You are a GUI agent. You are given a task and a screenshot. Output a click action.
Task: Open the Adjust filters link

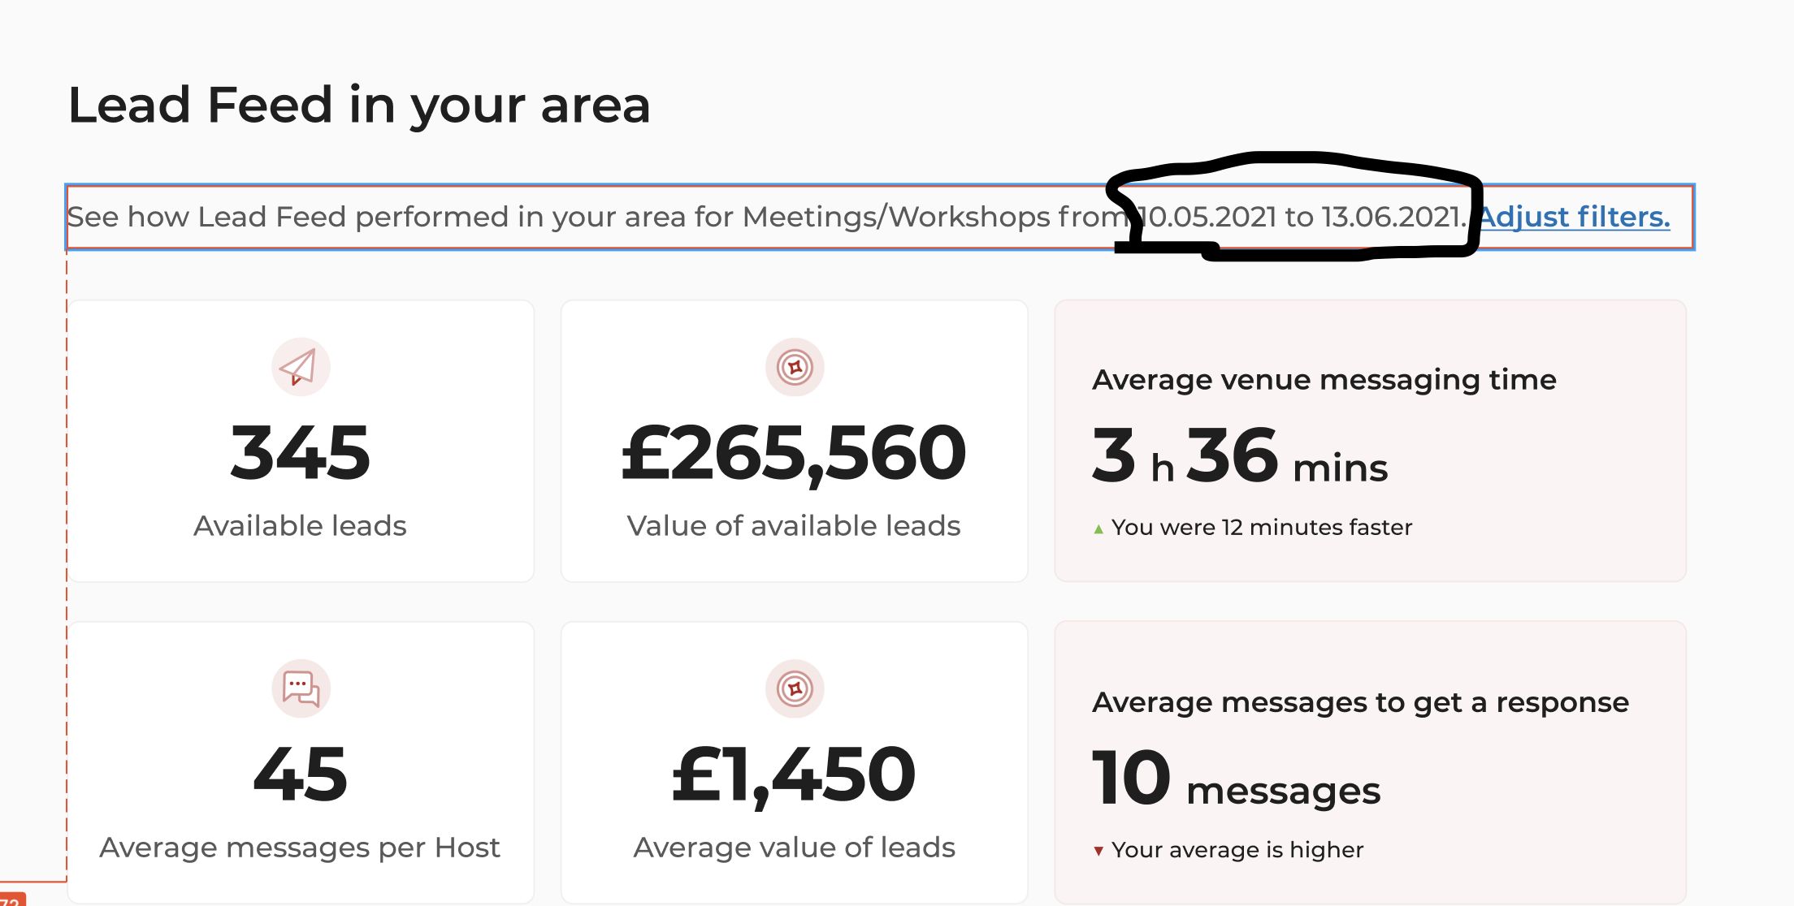[1574, 217]
